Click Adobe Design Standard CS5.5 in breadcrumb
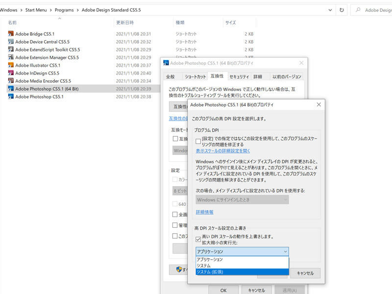 111,10
